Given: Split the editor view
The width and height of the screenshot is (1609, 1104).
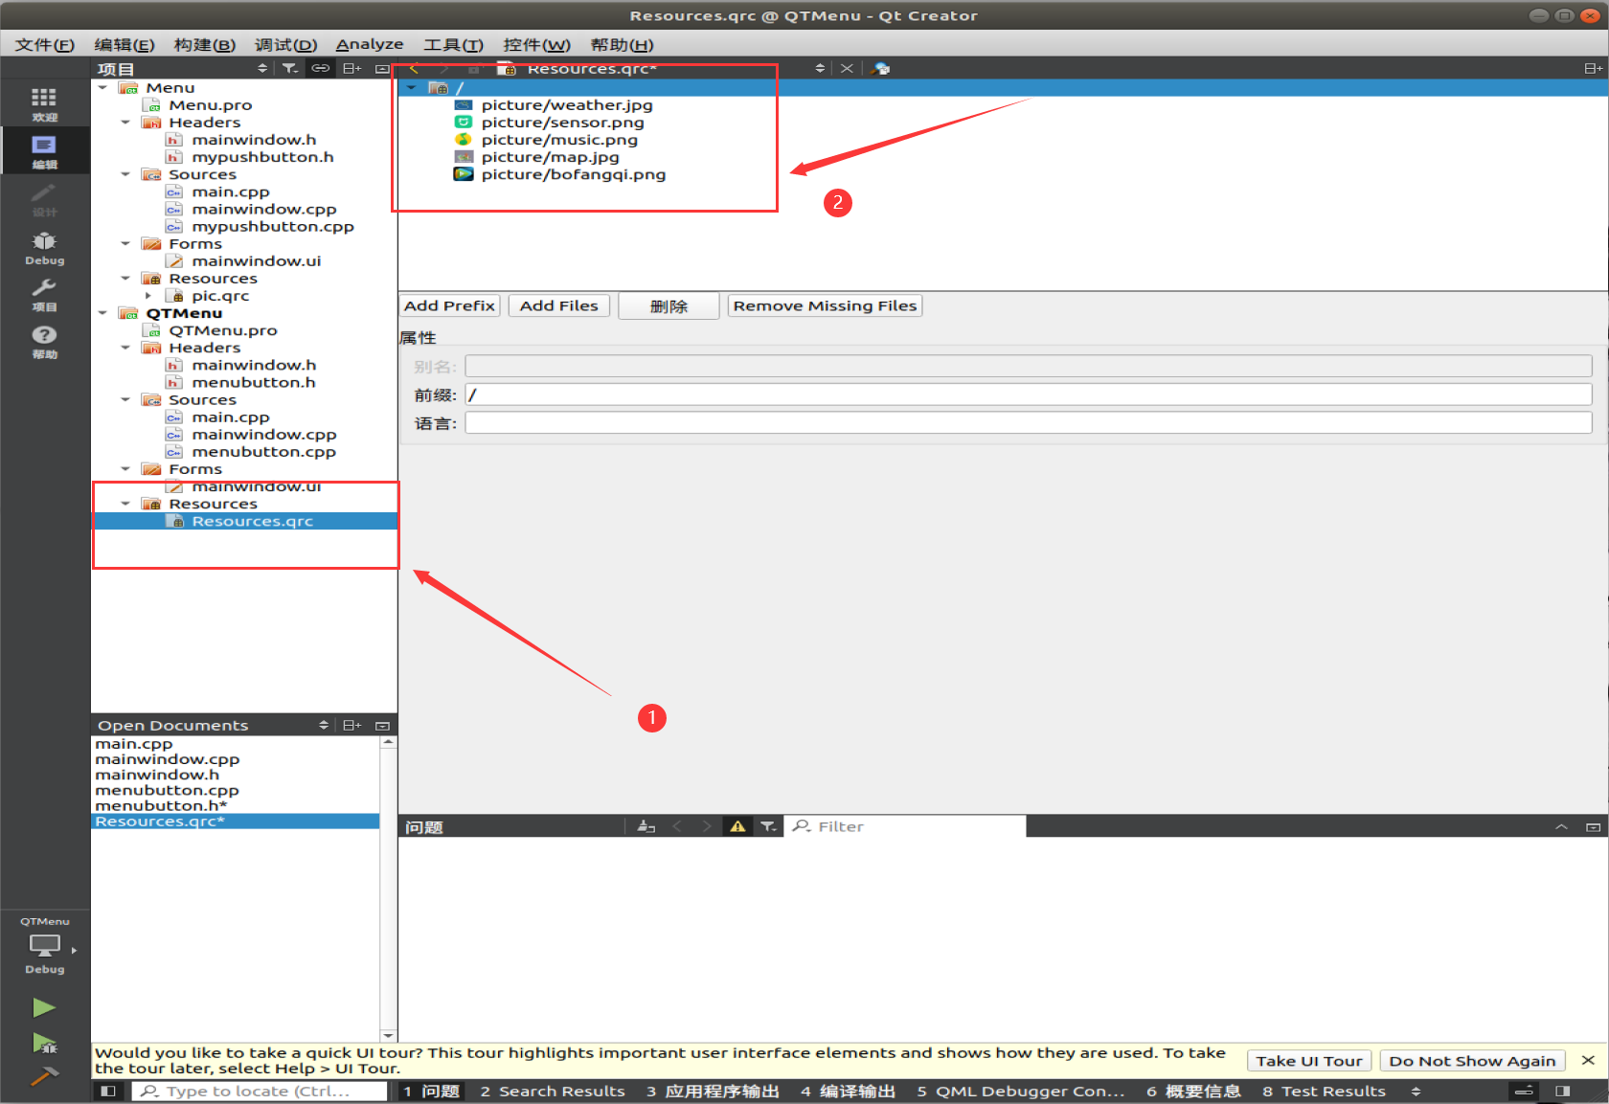Looking at the screenshot, I should pyautogui.click(x=1592, y=68).
